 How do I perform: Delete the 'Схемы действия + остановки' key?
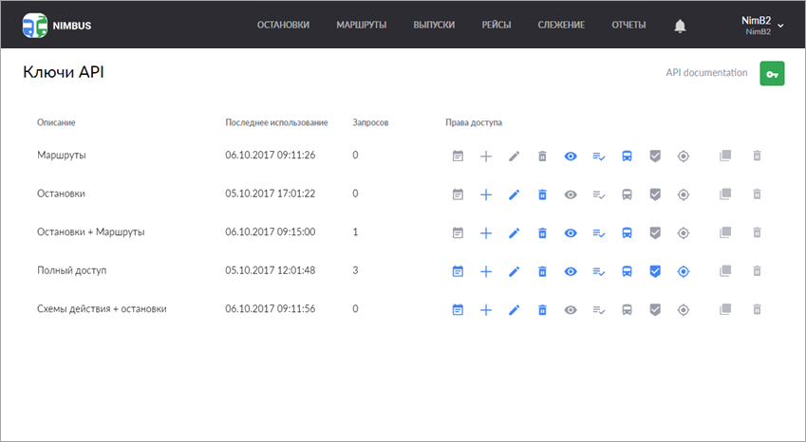757,309
